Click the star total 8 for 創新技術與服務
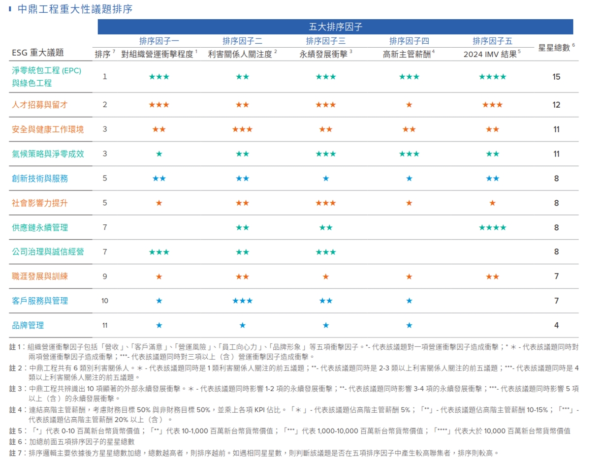The image size is (602, 461). (556, 179)
